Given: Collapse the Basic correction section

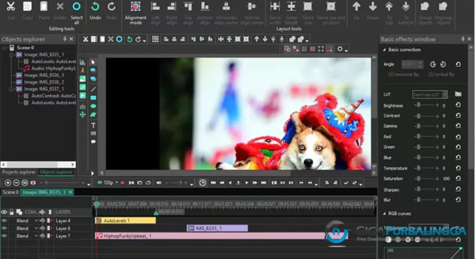Looking at the screenshot, I should [x=385, y=50].
